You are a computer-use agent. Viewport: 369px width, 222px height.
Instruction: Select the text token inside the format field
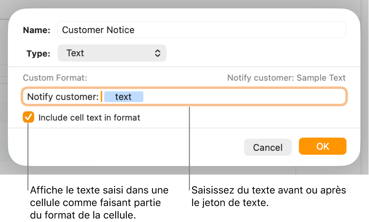pyautogui.click(x=123, y=96)
